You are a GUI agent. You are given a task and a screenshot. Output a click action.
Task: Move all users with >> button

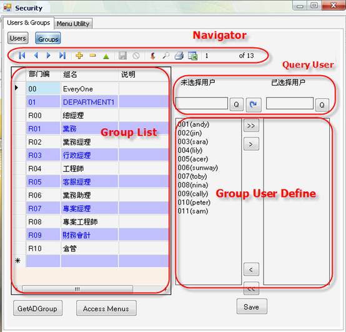[x=251, y=126]
